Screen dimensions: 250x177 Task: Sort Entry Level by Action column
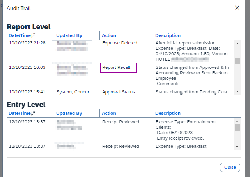click(x=109, y=113)
